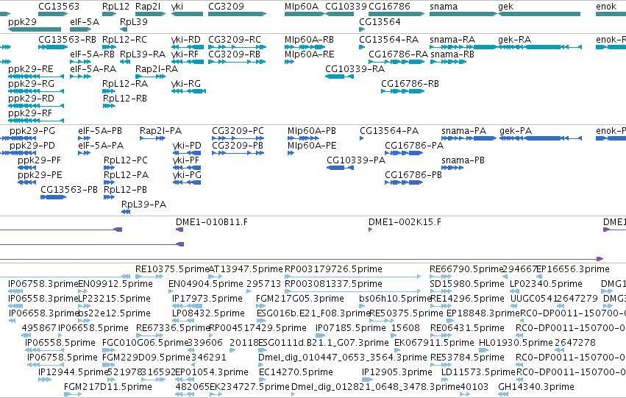Click the teal gene bar under 'gek'
The height and width of the screenshot is (398, 626).
tap(539, 14)
